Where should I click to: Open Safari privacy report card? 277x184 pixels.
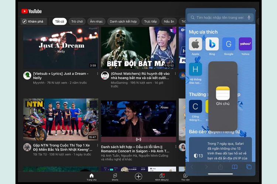coord(220,149)
